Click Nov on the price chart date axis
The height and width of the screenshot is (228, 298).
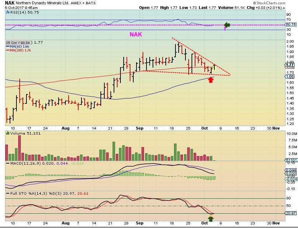coord(276,128)
